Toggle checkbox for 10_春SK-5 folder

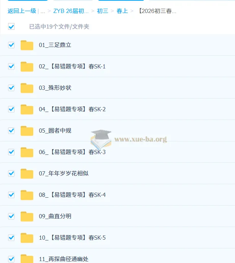11,238
